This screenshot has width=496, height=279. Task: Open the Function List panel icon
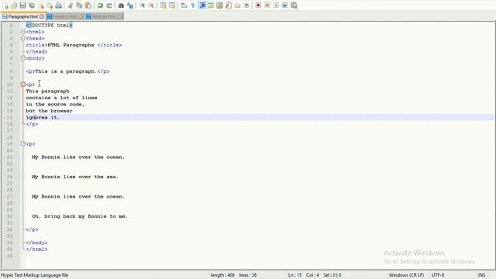coord(229,5)
